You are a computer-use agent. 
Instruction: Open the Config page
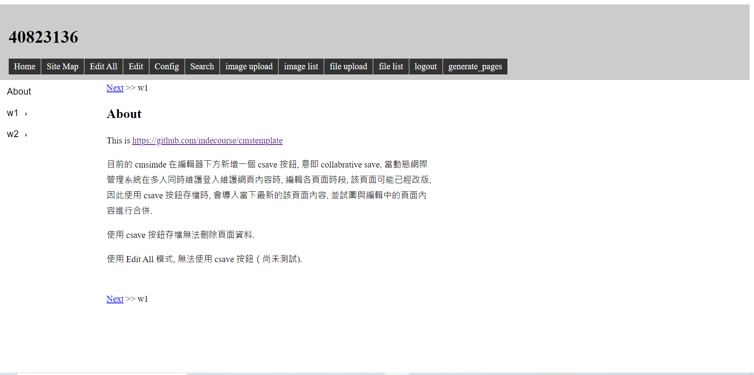point(167,67)
